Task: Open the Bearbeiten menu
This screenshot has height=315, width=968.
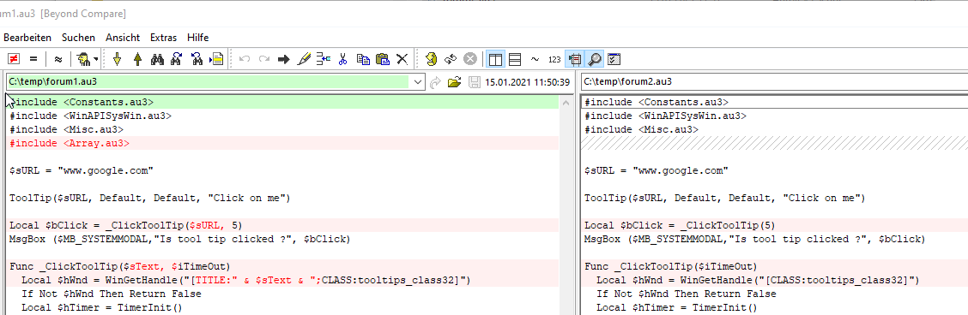Action: (27, 38)
